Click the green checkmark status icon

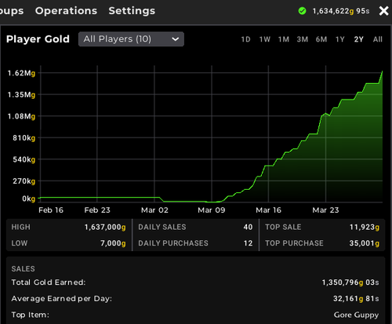tap(302, 11)
